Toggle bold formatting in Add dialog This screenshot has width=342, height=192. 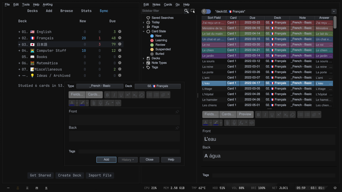107,95
